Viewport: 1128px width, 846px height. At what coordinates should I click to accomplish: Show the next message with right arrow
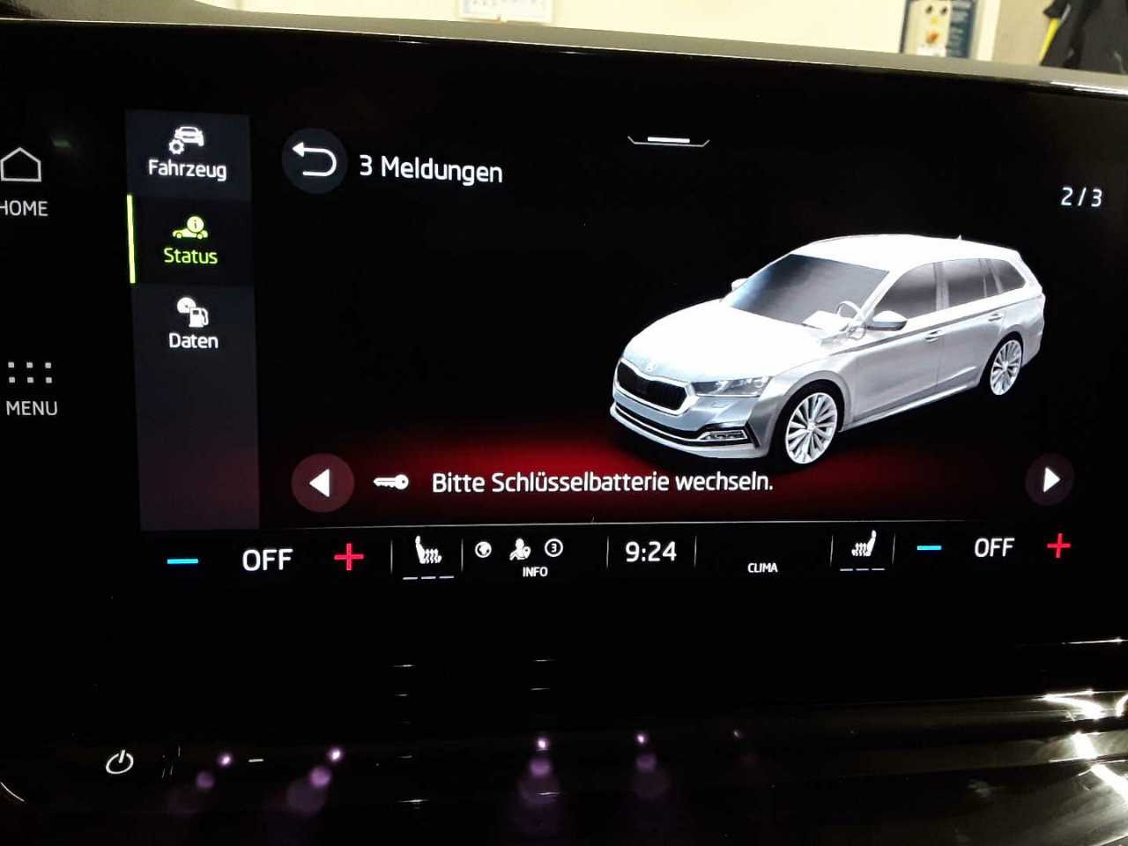tap(1050, 480)
